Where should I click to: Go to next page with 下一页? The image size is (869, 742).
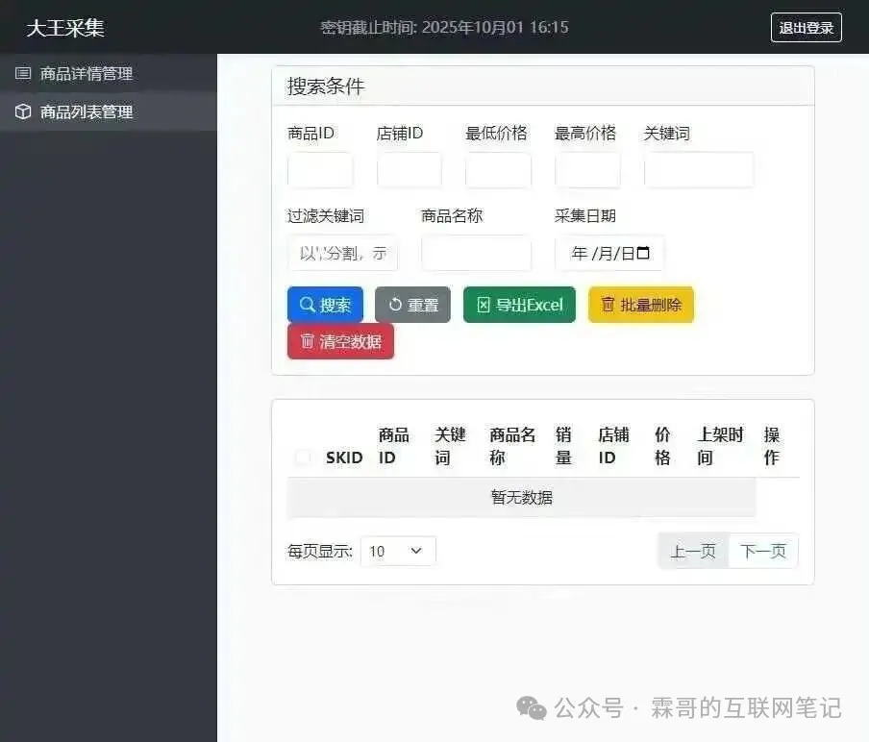coord(763,552)
